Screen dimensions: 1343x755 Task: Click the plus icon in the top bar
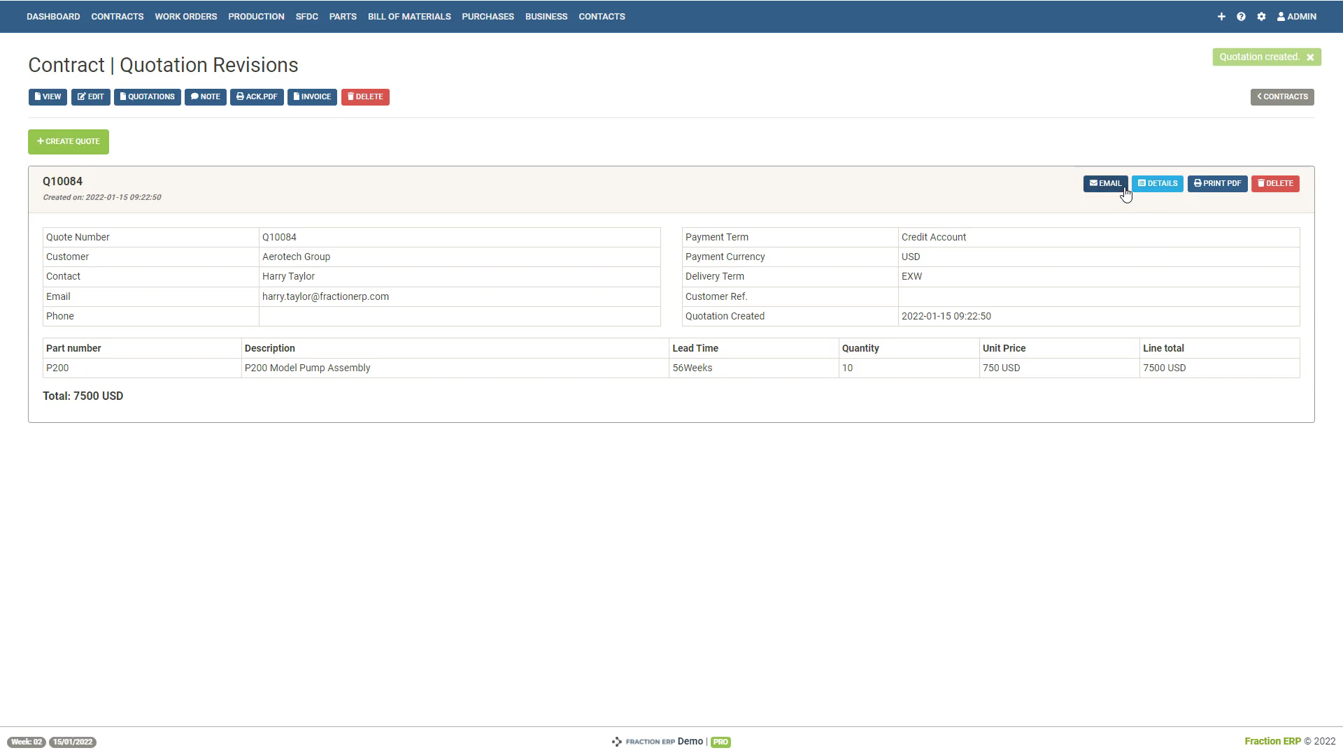point(1221,16)
